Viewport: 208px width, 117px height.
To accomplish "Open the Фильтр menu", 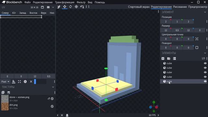I will coord(81,2).
